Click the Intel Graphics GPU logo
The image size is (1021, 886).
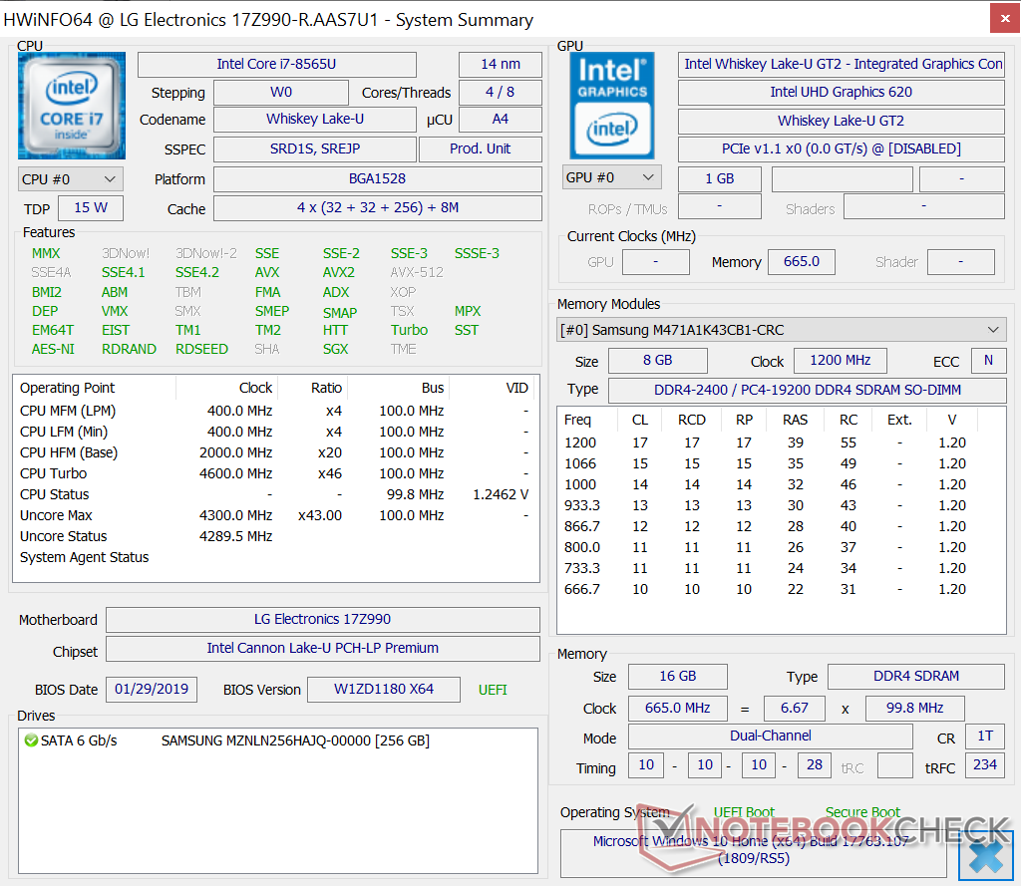pyautogui.click(x=611, y=106)
